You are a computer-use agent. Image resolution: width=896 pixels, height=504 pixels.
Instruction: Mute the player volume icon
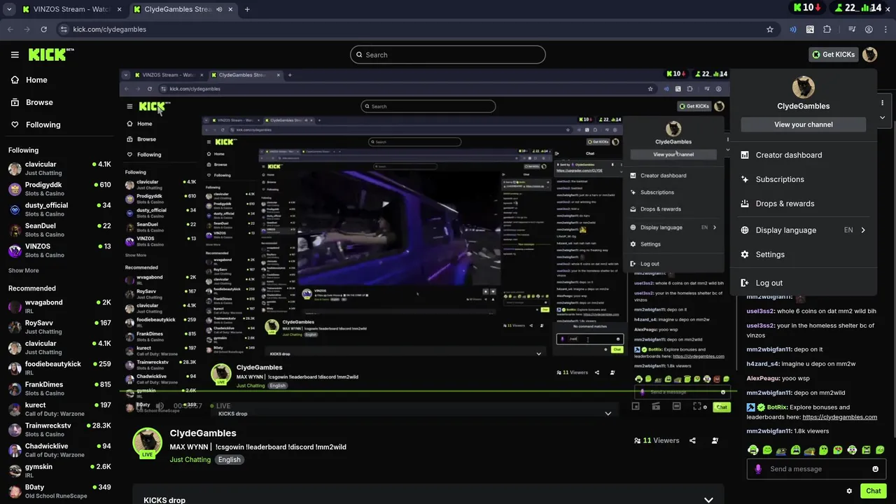coord(159,406)
